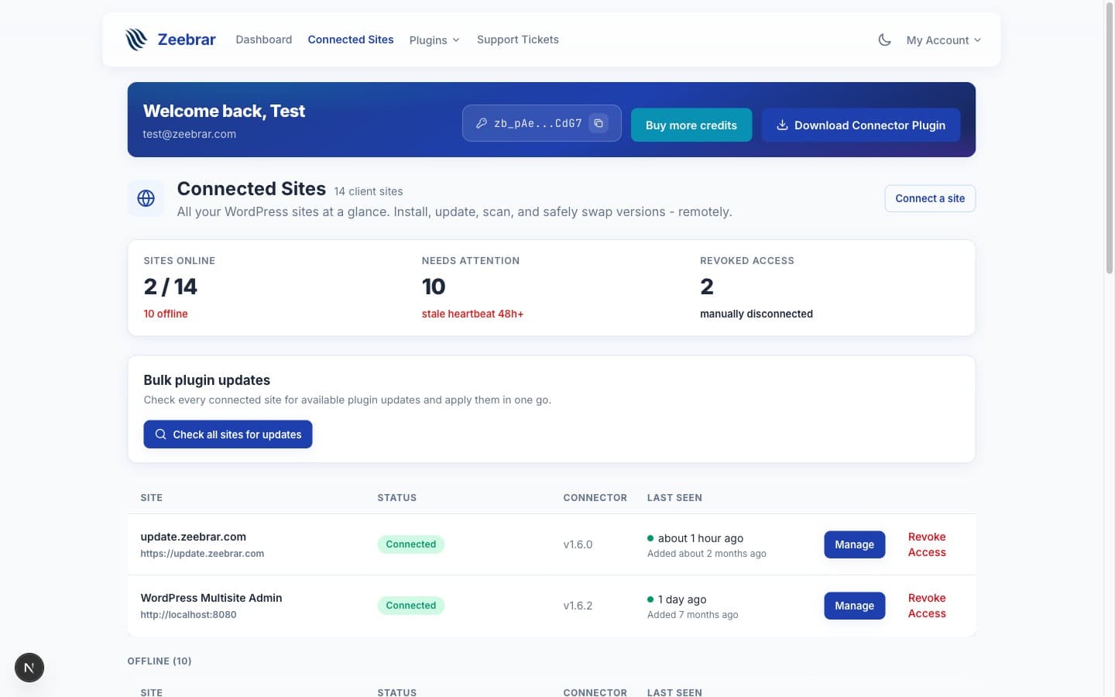Viewport: 1115px width, 697px height.
Task: Click the key icon beside zb_pAe...CdG7
Action: pos(481,123)
